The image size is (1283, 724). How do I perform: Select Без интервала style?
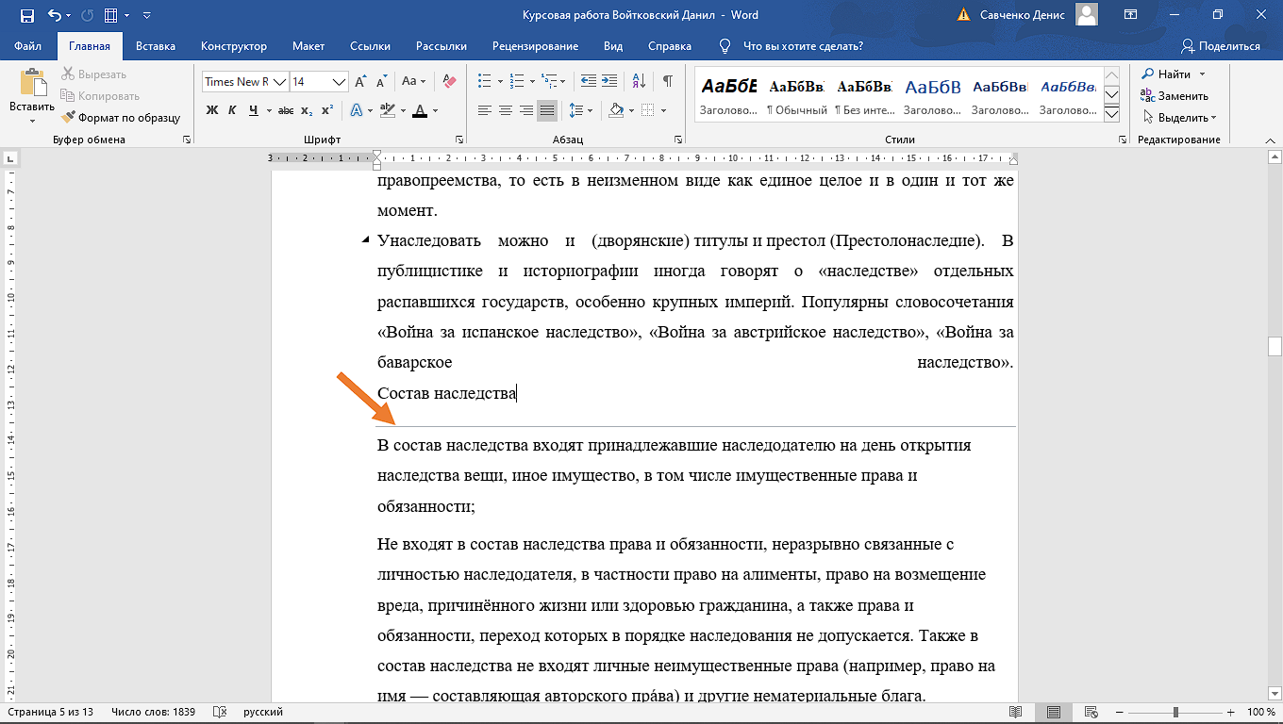(864, 95)
